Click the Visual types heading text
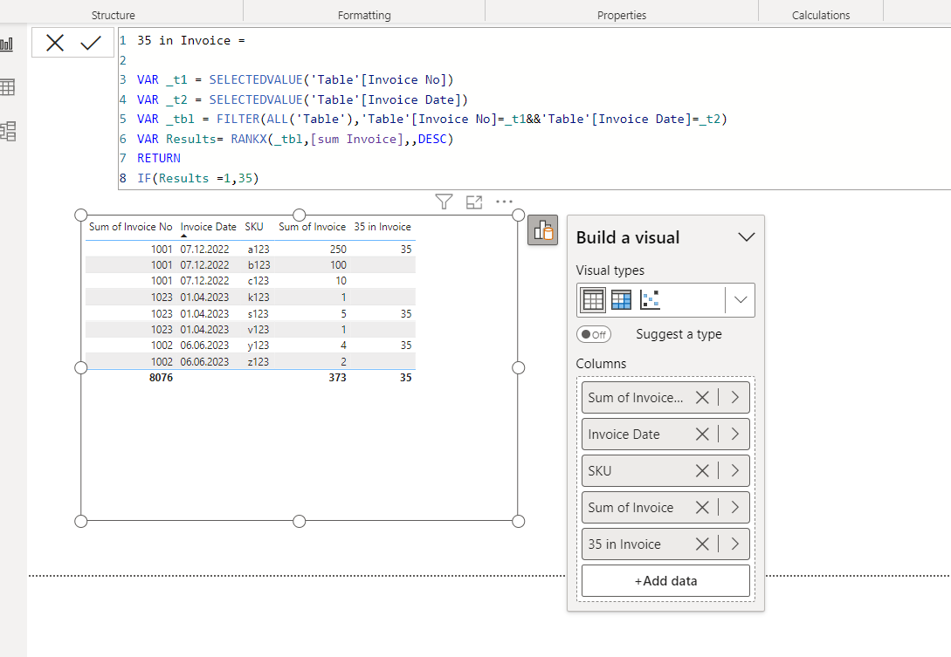The width and height of the screenshot is (951, 657). (610, 270)
